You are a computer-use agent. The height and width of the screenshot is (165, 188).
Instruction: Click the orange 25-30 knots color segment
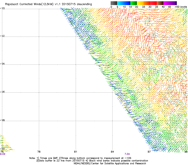tap(147, 3)
